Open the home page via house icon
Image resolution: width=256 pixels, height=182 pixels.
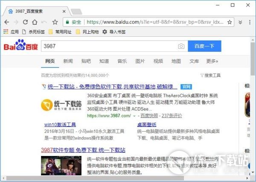point(35,22)
